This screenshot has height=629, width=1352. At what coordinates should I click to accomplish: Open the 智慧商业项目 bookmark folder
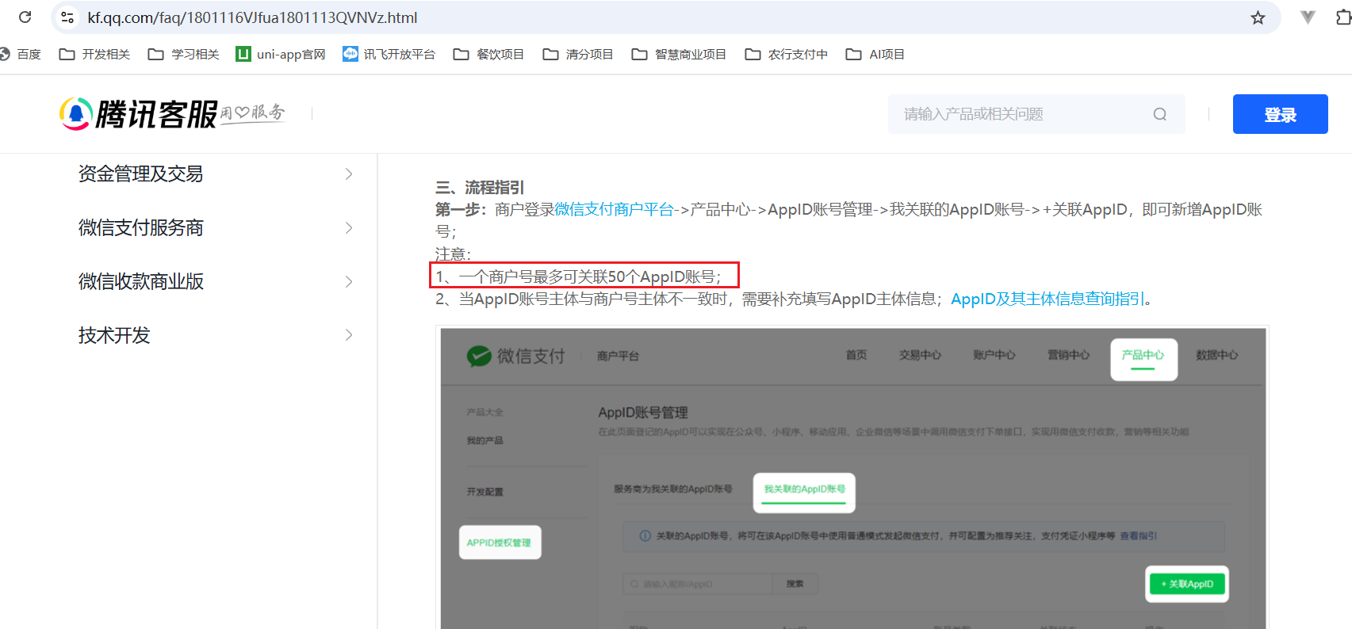click(679, 54)
